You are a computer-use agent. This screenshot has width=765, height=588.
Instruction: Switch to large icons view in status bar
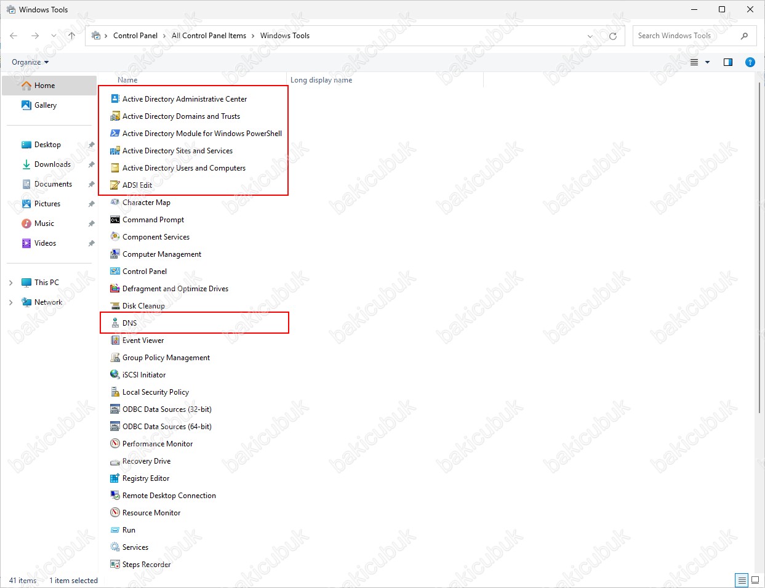755,580
